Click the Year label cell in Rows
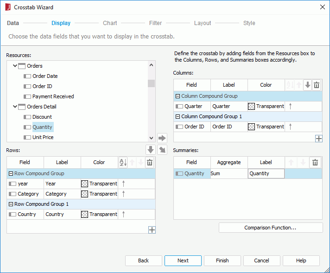This screenshot has width=330, height=273. coord(62,184)
